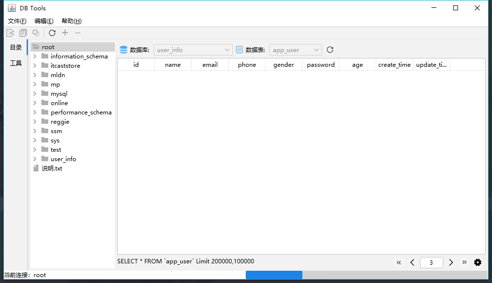Click the 数据库: label
The height and width of the screenshot is (283, 492).
[140, 50]
